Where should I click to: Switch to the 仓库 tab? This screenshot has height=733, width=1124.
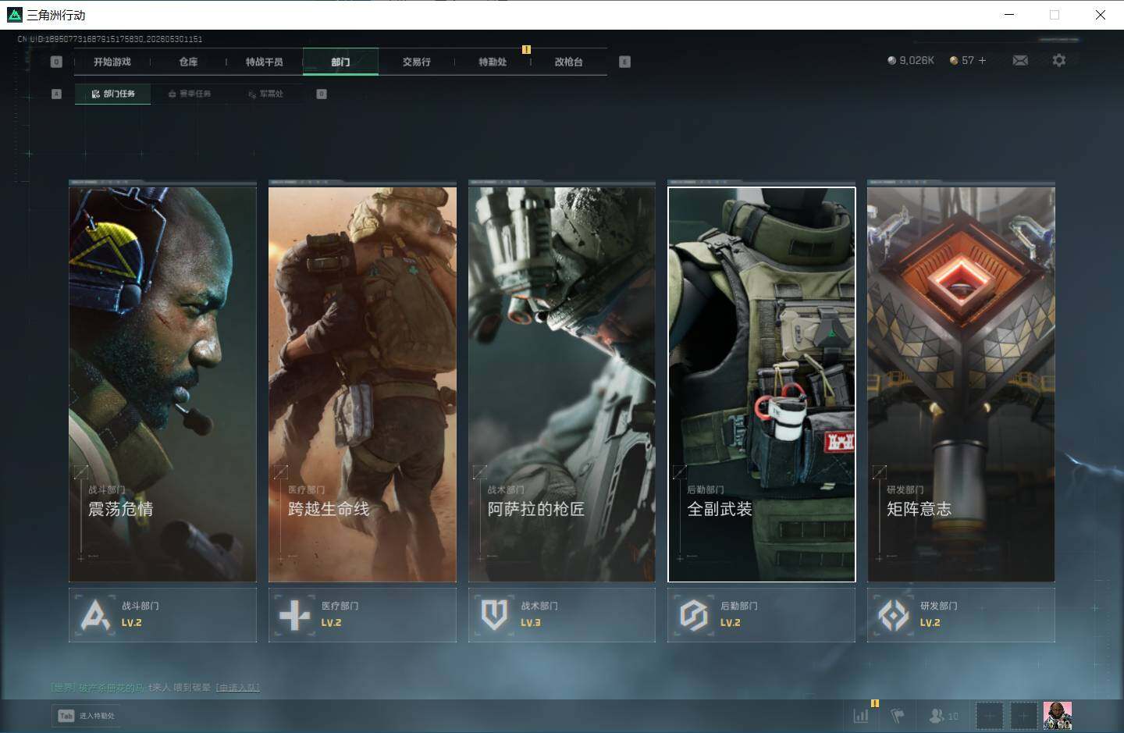(x=188, y=62)
